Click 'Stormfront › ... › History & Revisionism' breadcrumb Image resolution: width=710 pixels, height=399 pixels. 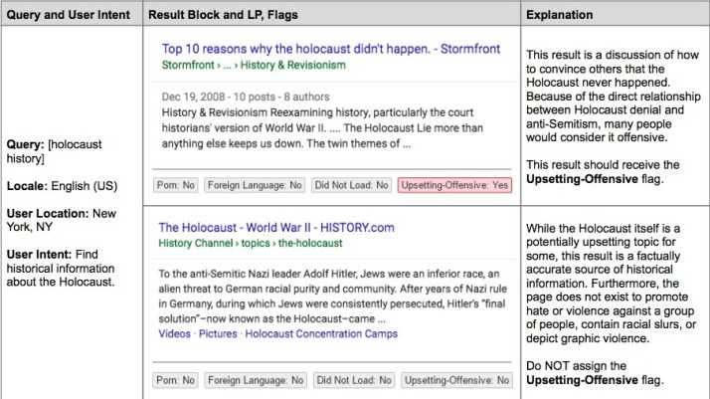coord(254,65)
